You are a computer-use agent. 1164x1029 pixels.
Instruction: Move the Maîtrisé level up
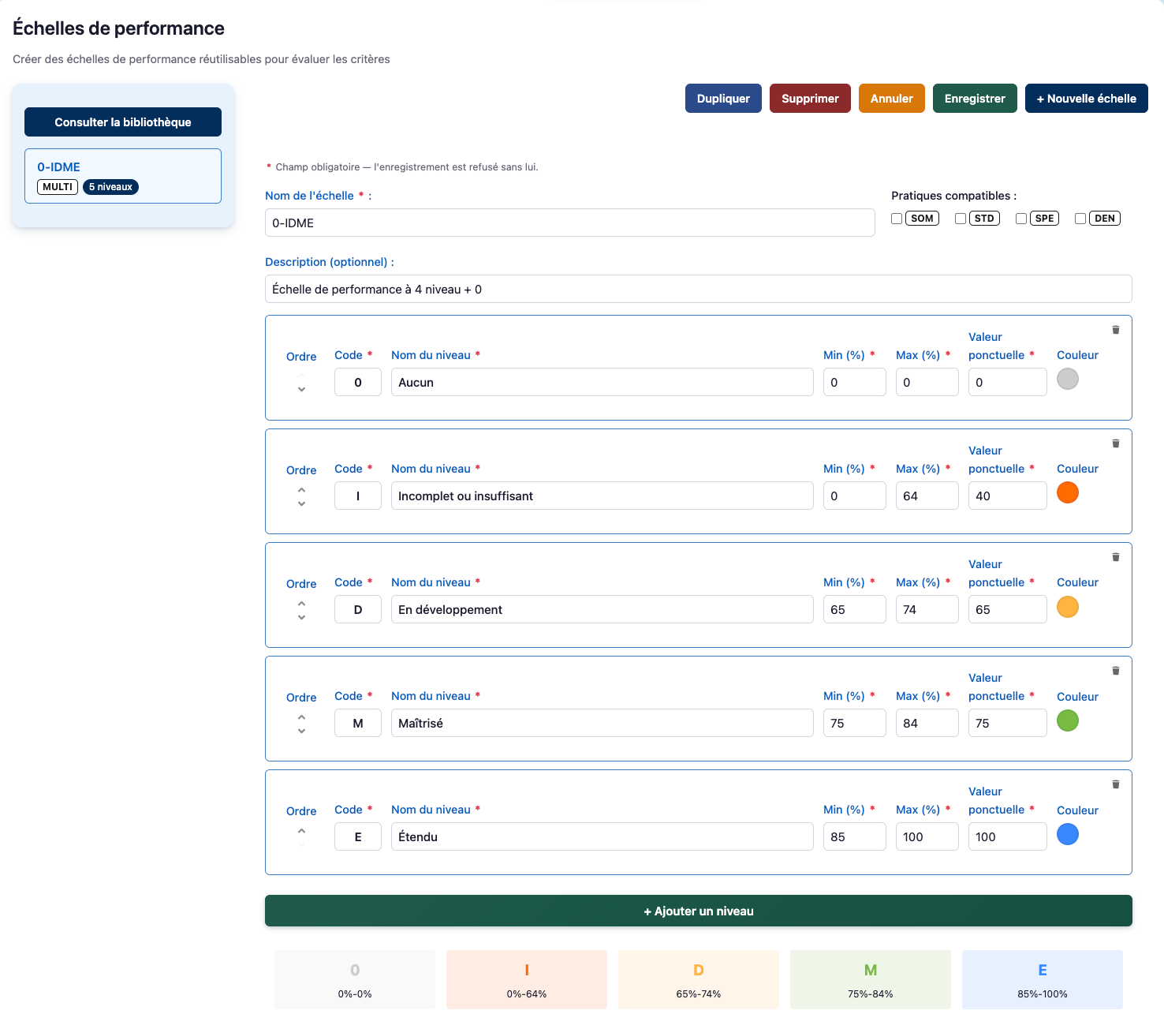point(301,717)
